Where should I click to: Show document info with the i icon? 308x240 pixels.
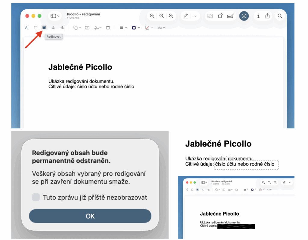[258, 16]
